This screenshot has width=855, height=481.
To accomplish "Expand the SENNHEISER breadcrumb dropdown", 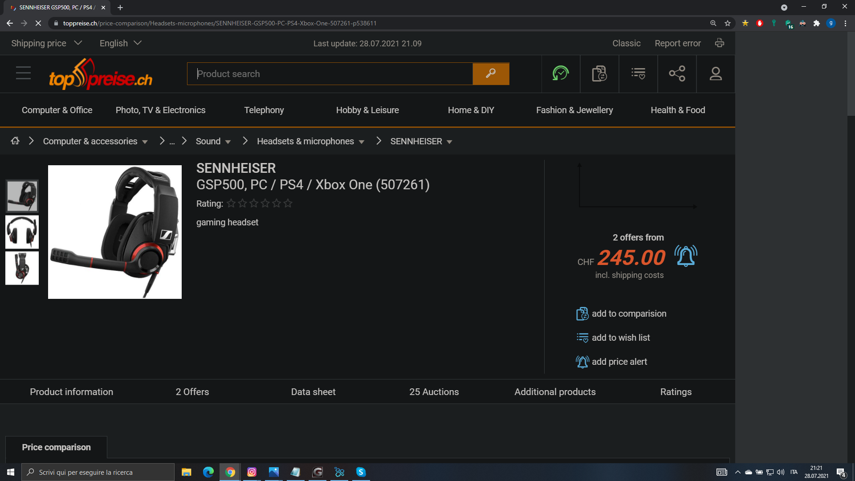I will (449, 142).
